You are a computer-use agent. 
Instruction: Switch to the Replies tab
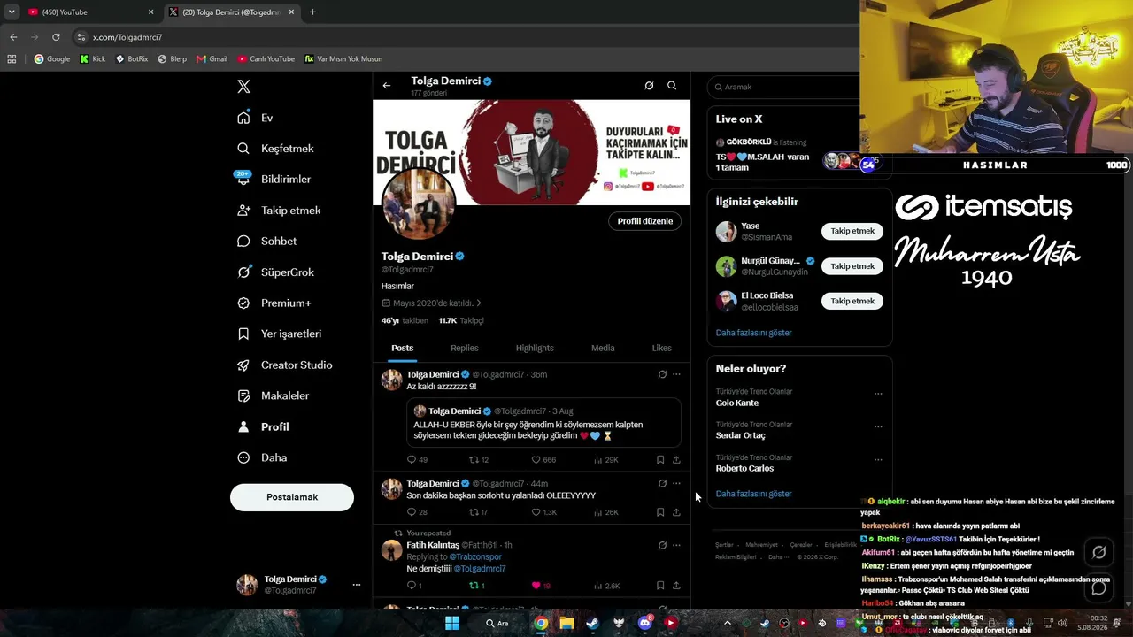coord(464,348)
